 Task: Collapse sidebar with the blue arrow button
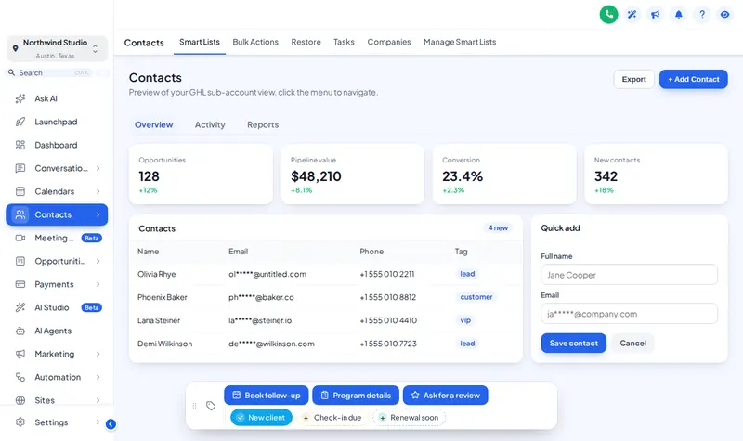click(x=111, y=424)
